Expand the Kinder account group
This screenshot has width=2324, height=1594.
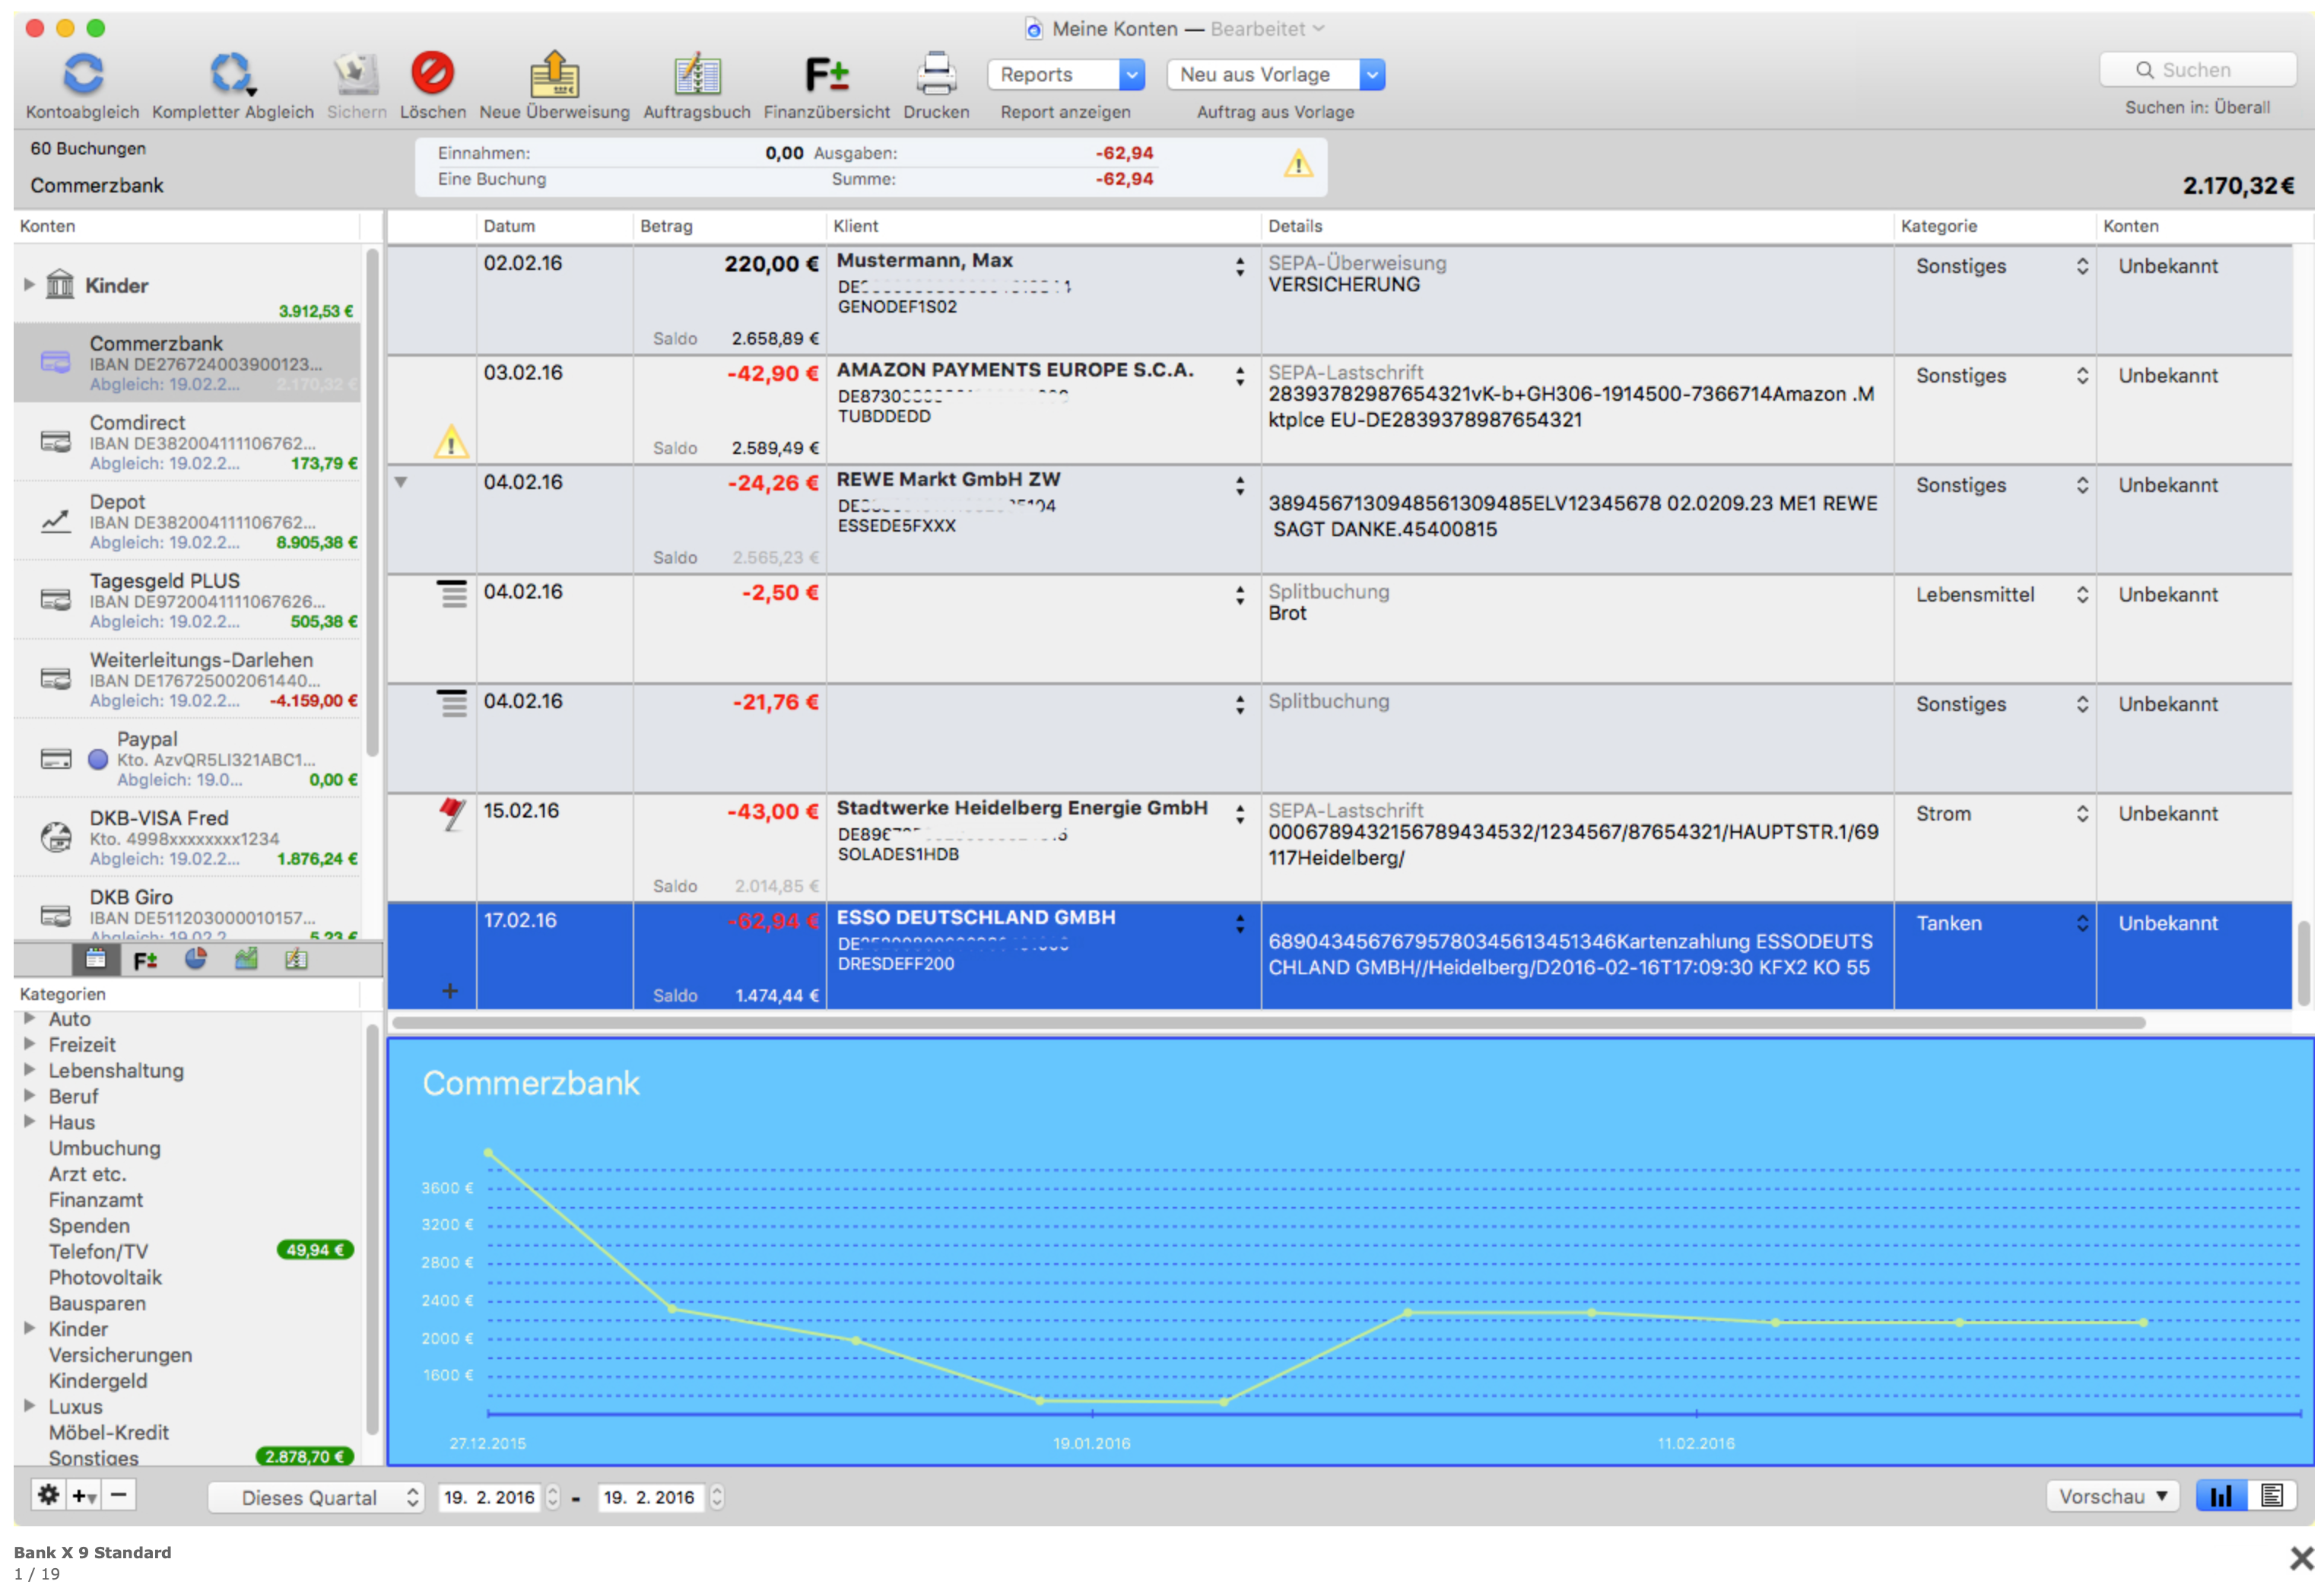[x=29, y=284]
